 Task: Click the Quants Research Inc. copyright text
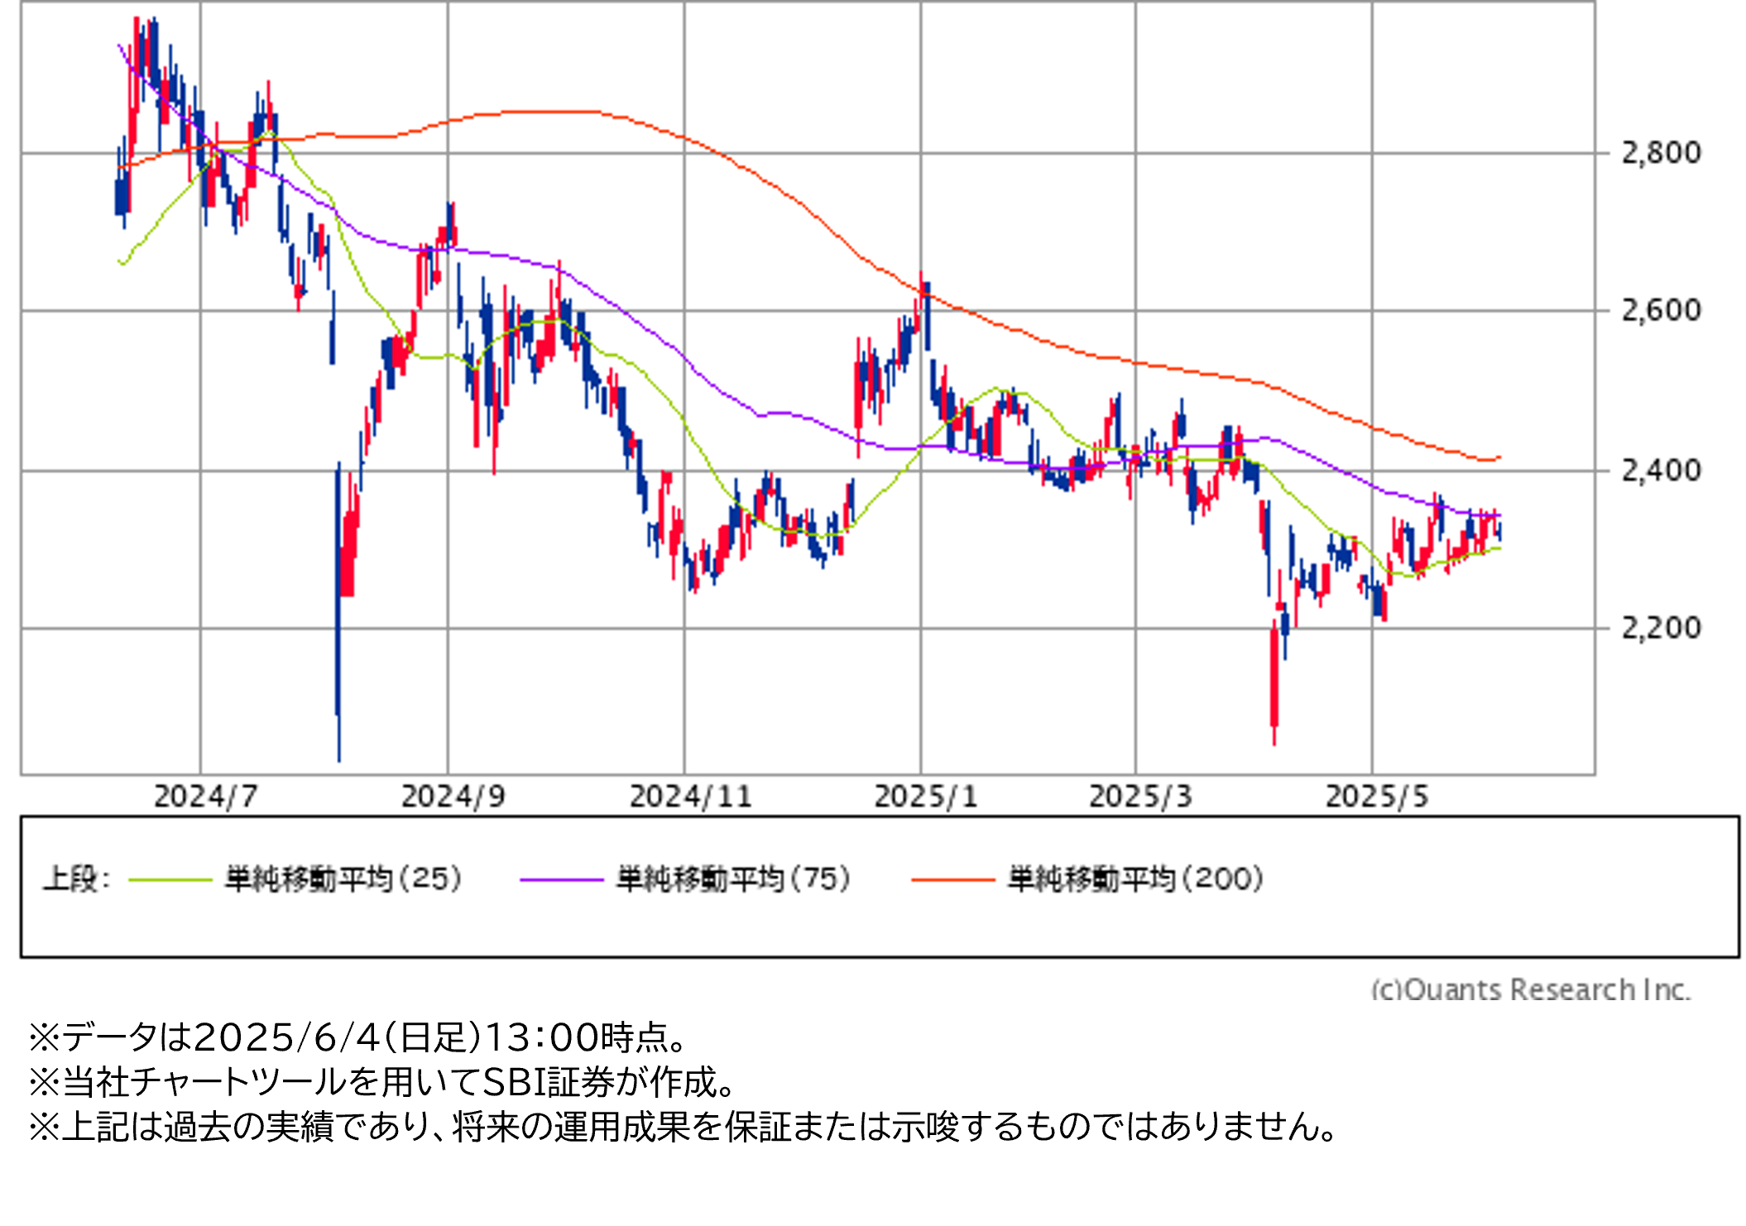tap(1530, 989)
